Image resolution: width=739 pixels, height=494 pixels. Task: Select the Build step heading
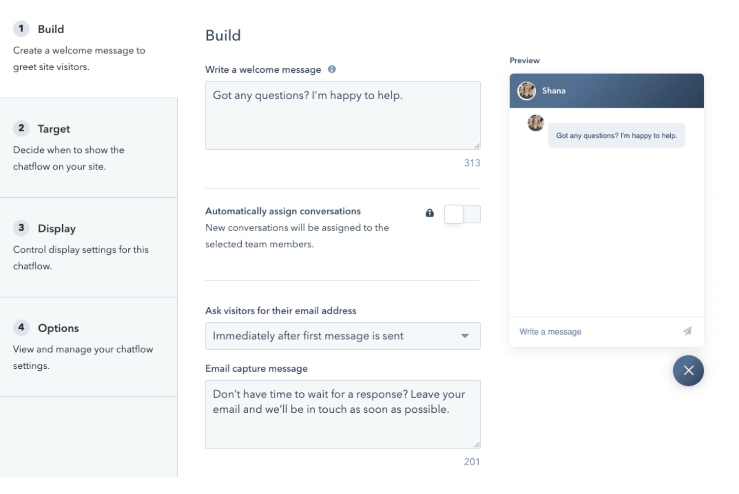51,29
